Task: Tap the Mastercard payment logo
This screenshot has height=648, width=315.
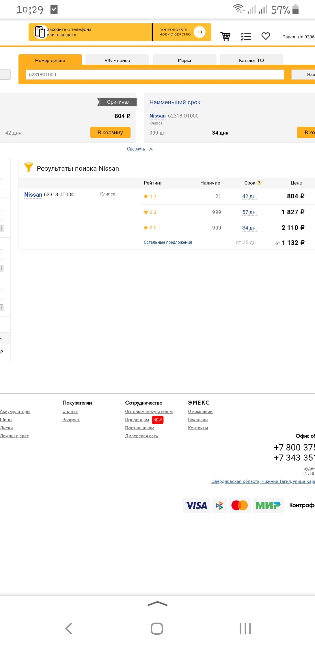Action: 239,505
